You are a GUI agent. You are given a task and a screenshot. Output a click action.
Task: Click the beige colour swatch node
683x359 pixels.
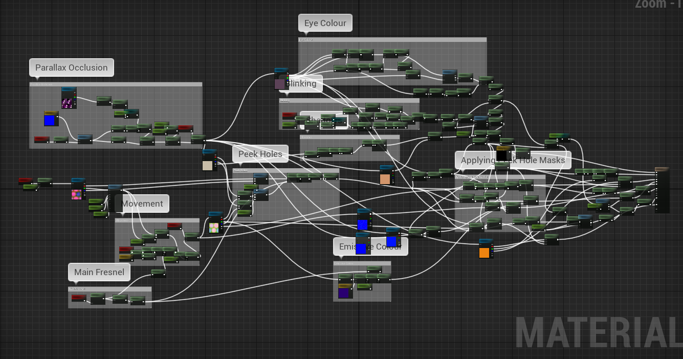209,161
